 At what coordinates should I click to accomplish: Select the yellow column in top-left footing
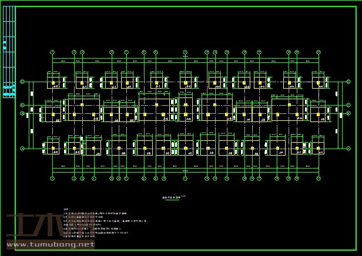53,82
